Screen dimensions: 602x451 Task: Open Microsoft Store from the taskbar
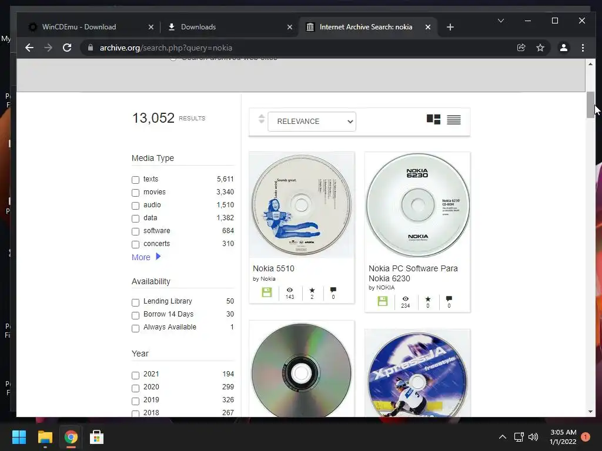coord(96,437)
